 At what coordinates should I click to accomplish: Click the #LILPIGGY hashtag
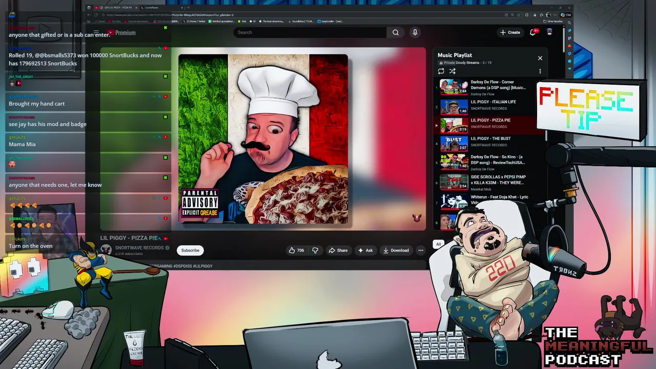[202, 266]
